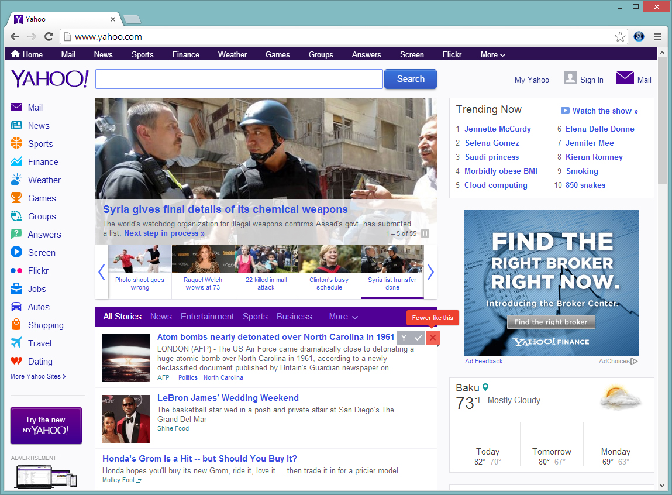The width and height of the screenshot is (672, 495).
Task: Click the Sign In avatar icon
Action: [x=570, y=78]
